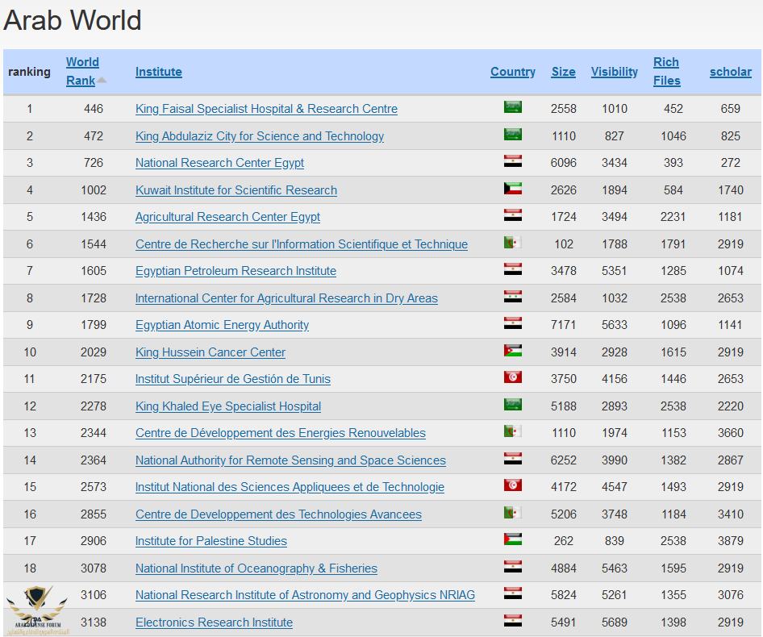
Task: Sort the table by Rich Files
Action: 667,71
